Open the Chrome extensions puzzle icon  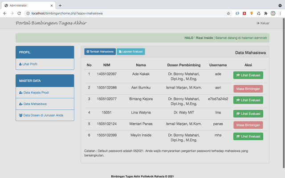(266, 13)
